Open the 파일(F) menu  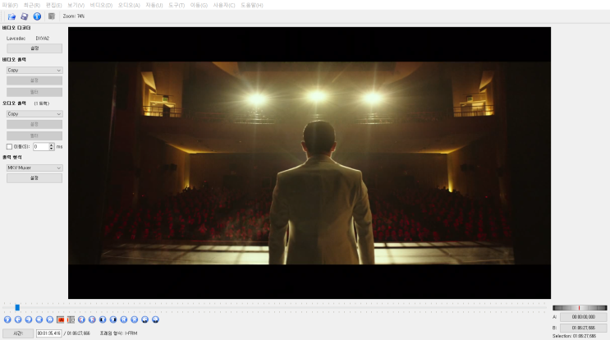point(10,5)
